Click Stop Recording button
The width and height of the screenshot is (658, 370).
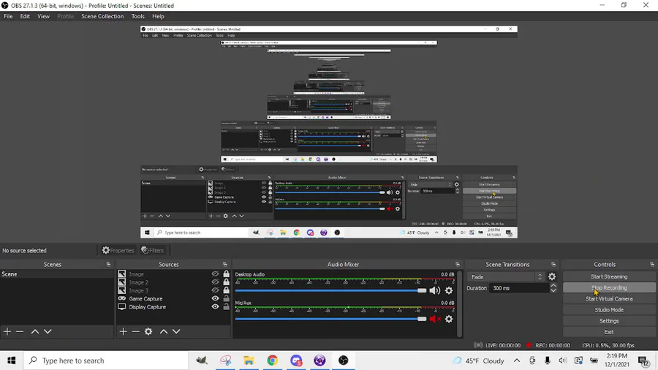[x=609, y=288]
